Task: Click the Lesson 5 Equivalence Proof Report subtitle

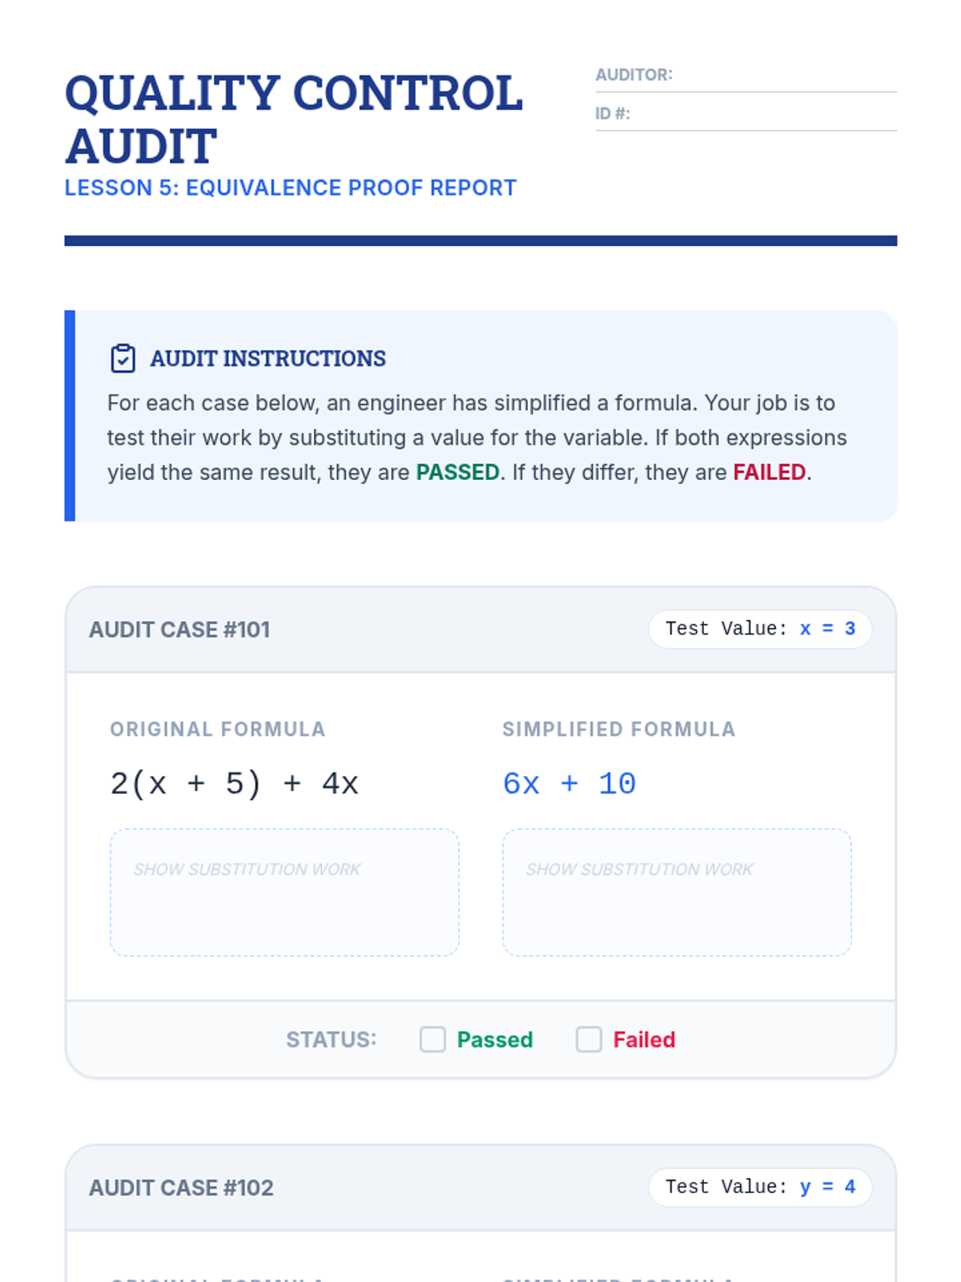Action: pyautogui.click(x=291, y=187)
